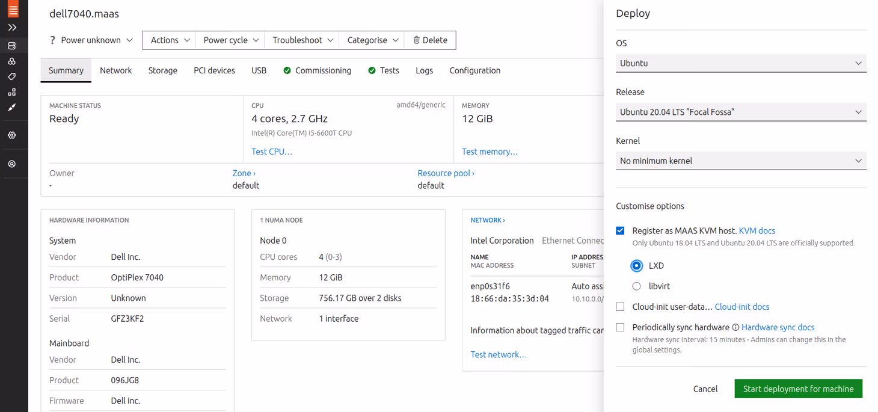Image resolution: width=878 pixels, height=412 pixels.
Task: Expand the Power cycle menu
Action: pyautogui.click(x=231, y=40)
